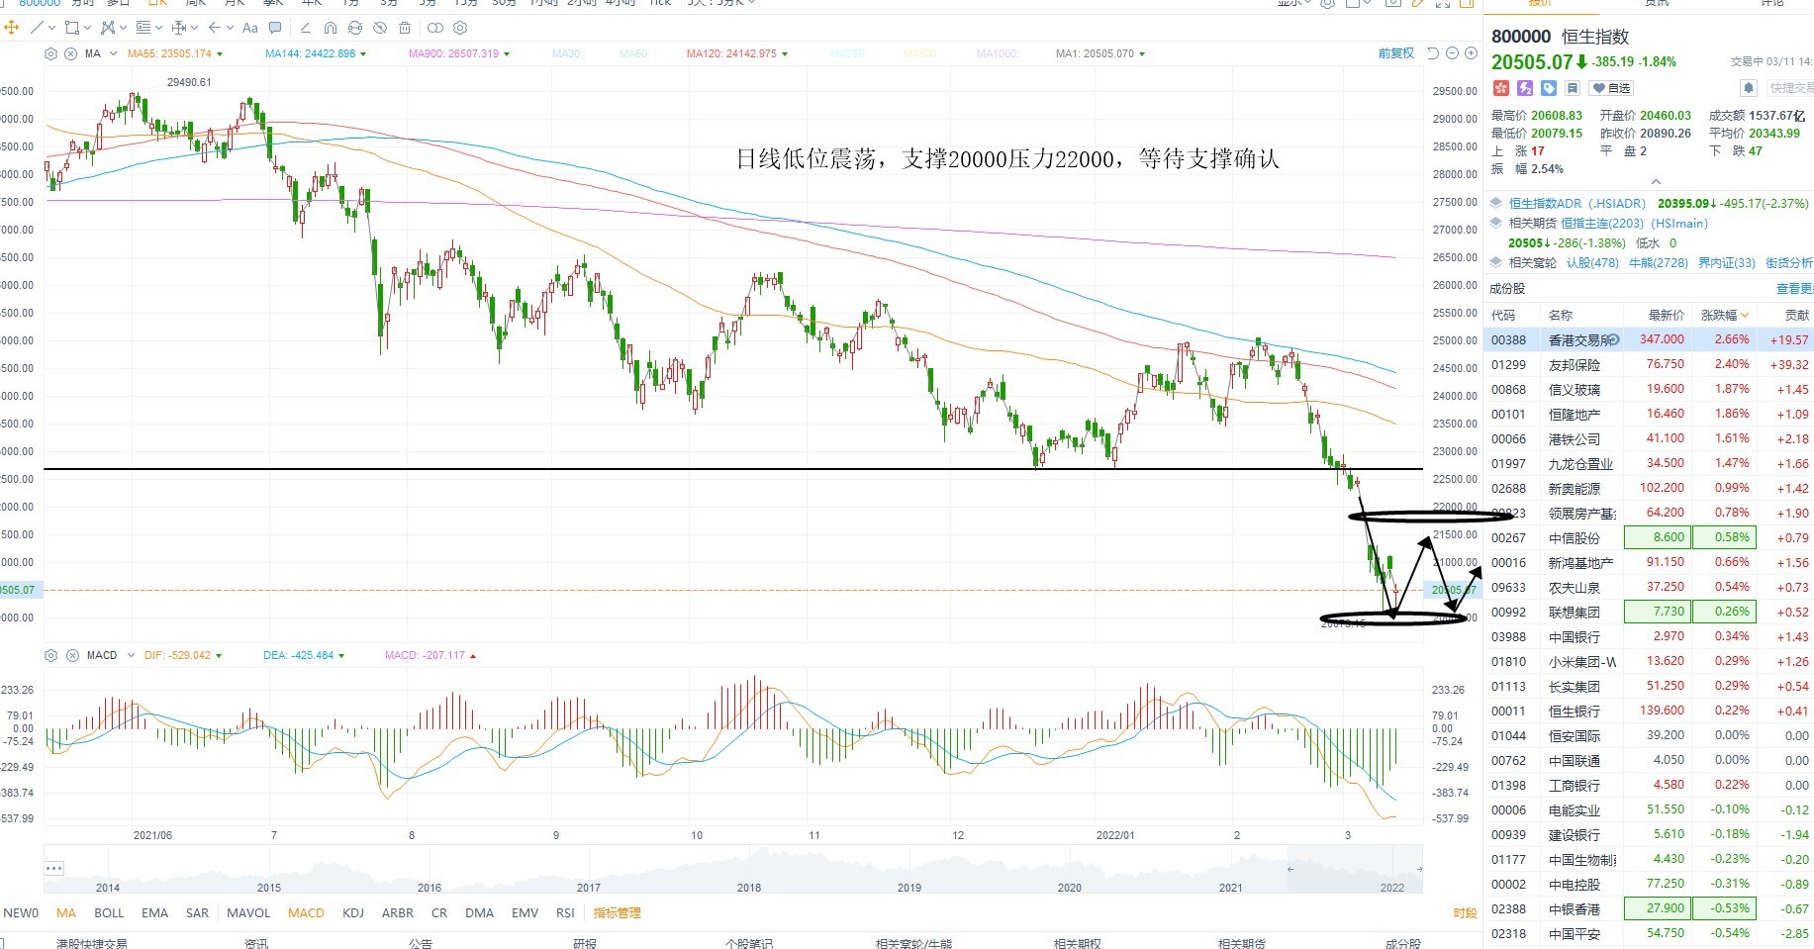Image resolution: width=1814 pixels, height=949 pixels.
Task: Click the sync drawings icon
Action: coord(355,28)
